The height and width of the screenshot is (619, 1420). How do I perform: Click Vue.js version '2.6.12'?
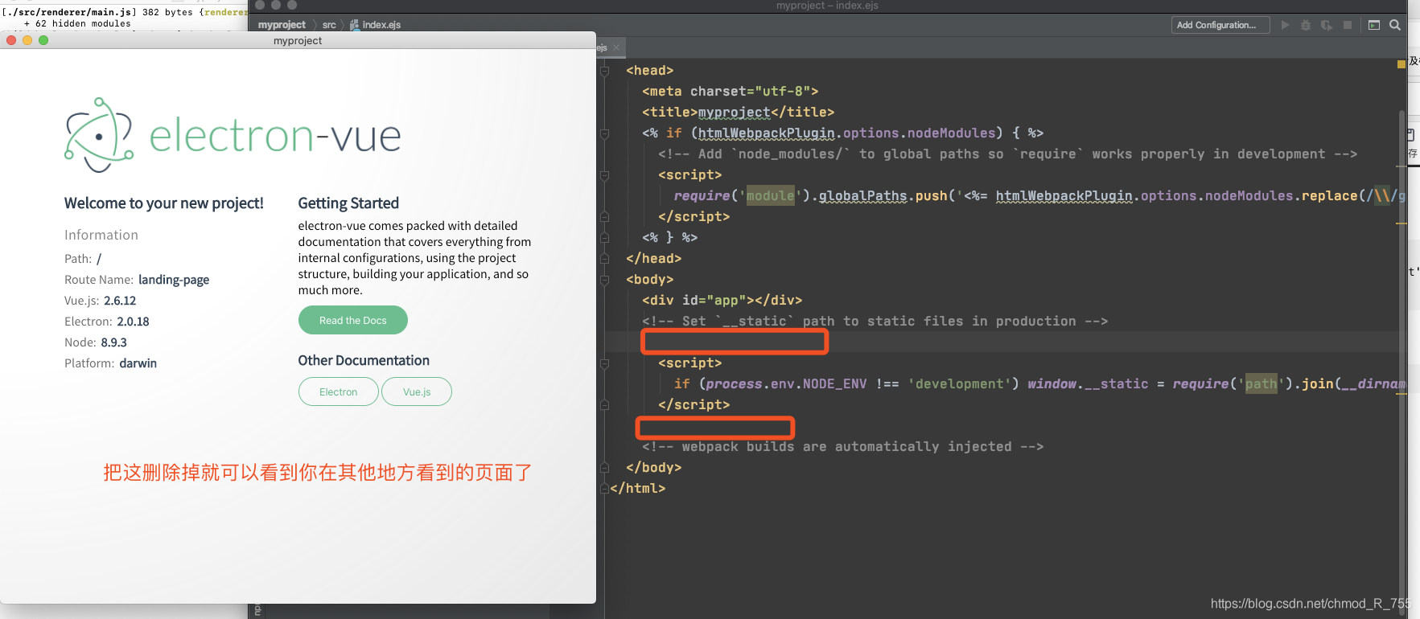click(120, 301)
